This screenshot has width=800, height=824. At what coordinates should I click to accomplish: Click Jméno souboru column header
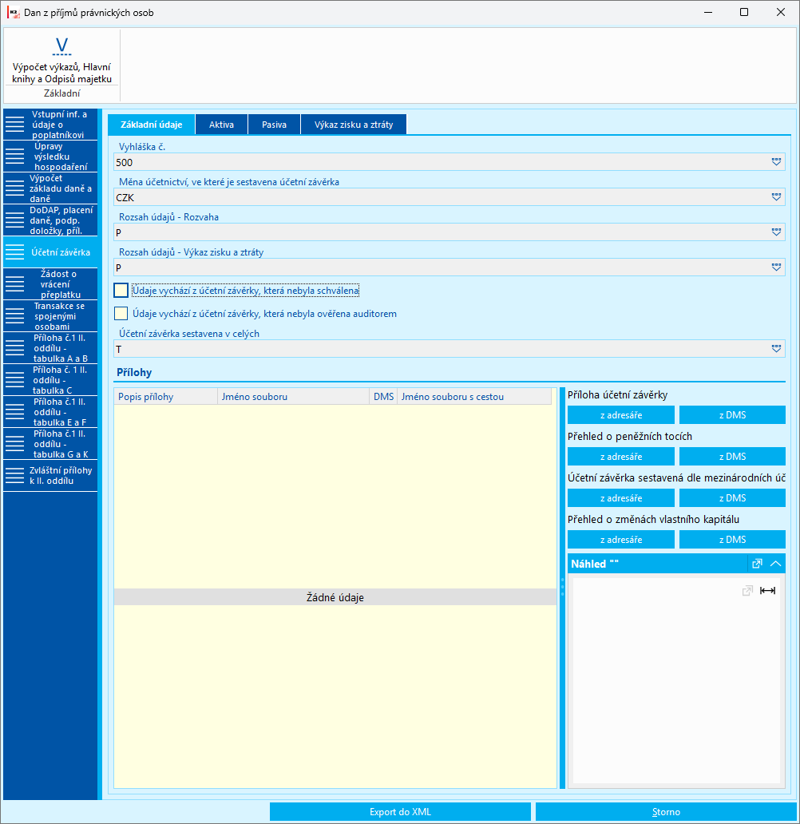click(293, 397)
